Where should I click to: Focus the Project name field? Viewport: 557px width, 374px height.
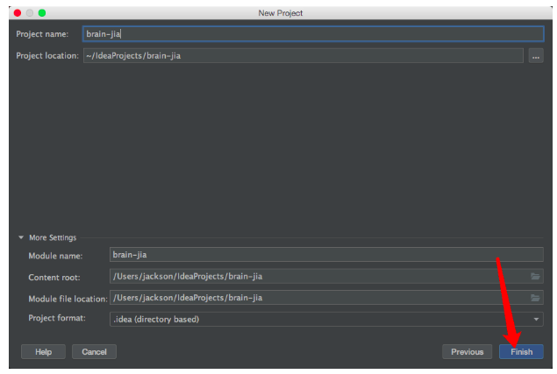pos(313,34)
